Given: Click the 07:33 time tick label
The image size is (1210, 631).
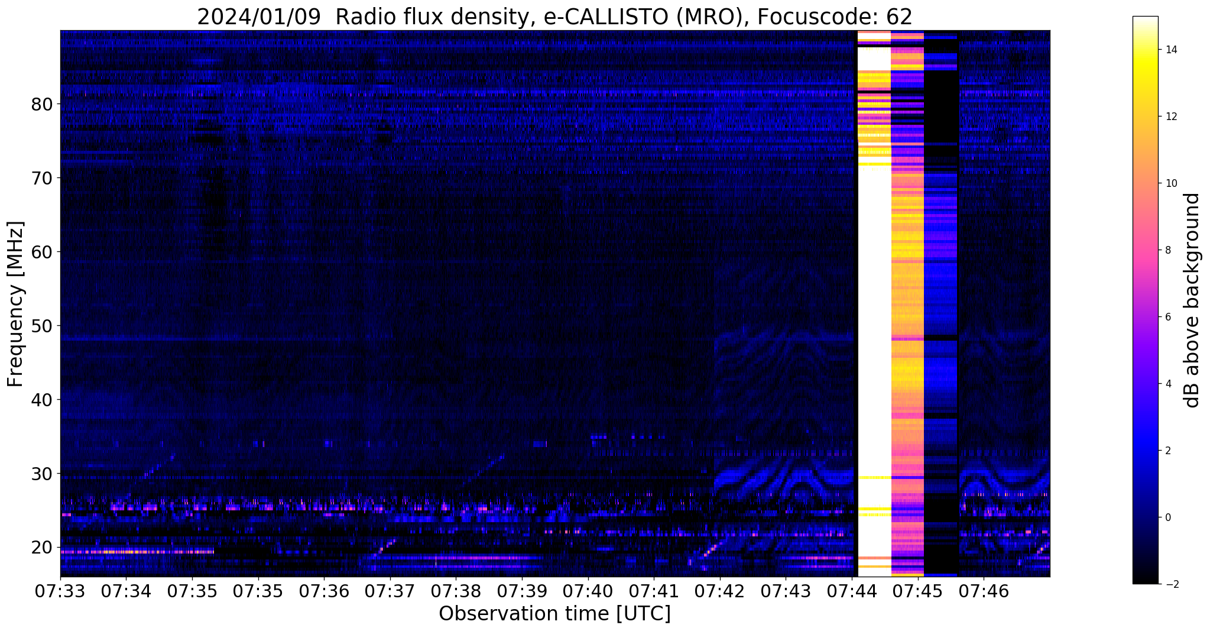Looking at the screenshot, I should [x=60, y=591].
